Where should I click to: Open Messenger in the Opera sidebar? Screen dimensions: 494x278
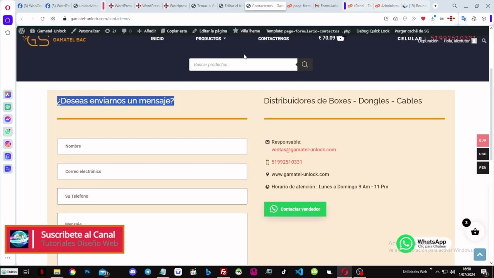pos(8,119)
